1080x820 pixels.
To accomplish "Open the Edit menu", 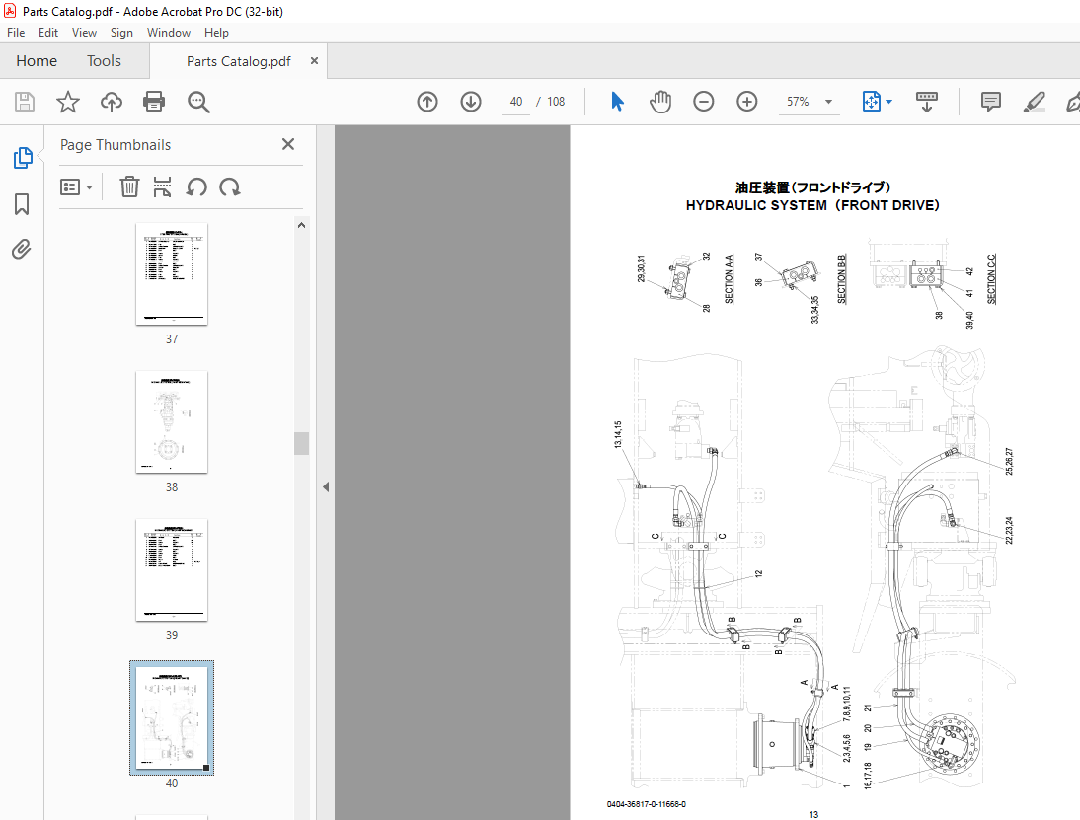I will [48, 33].
